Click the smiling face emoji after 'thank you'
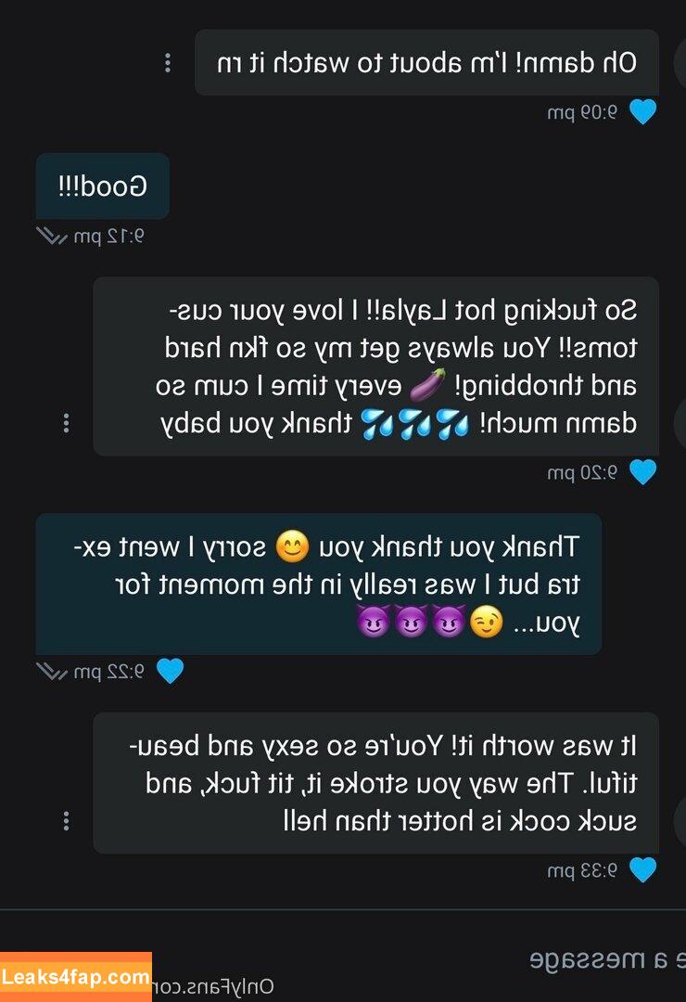Viewport: 686px width, 1002px height. tap(292, 547)
